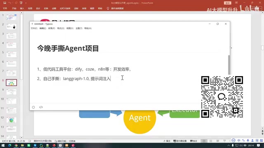Screen dimensions: 264x148
Task: Open Typora's 编辑(E) menu
Action: (43, 28)
